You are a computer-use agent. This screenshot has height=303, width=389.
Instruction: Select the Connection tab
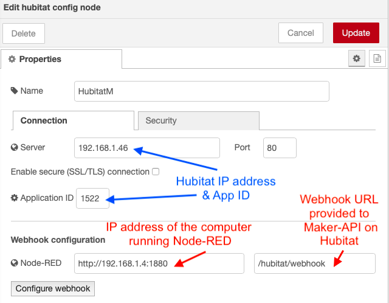(x=74, y=120)
